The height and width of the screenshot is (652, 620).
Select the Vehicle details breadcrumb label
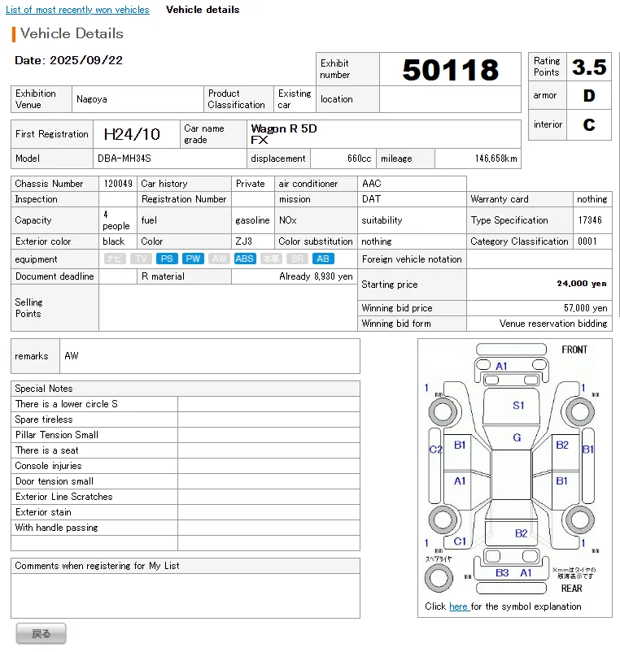(x=203, y=10)
